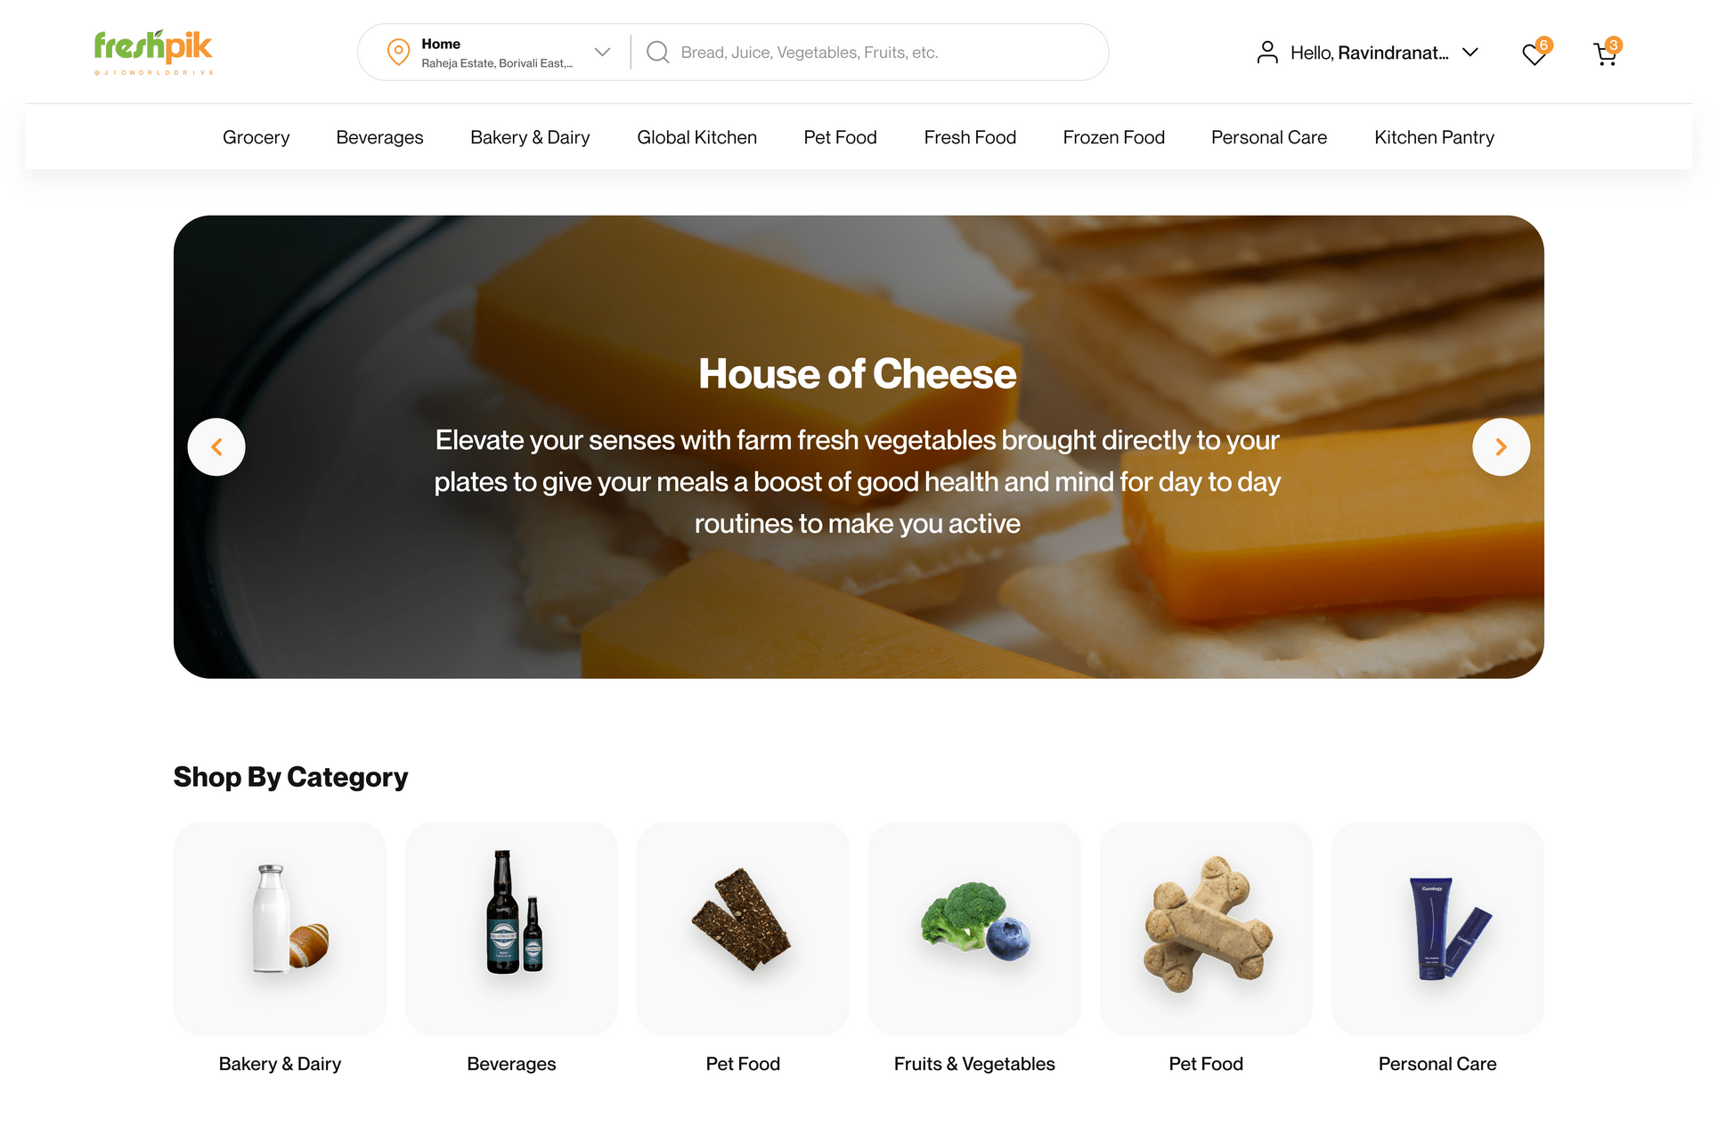Open the wishlist heart icon
The width and height of the screenshot is (1718, 1128).
pos(1534,54)
